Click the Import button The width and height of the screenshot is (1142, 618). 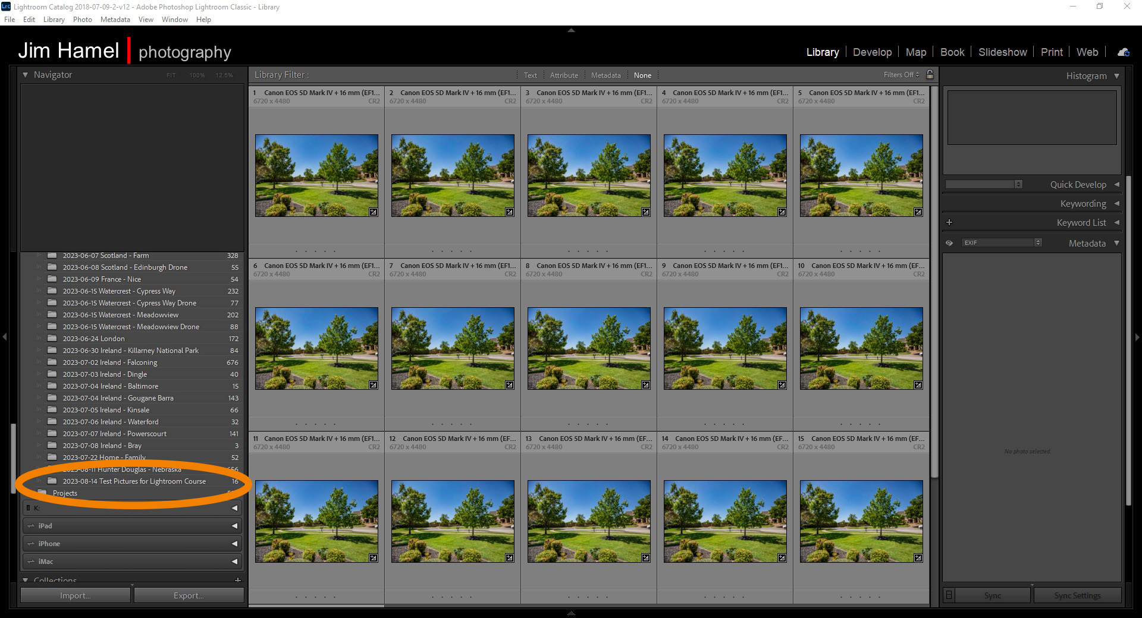click(x=75, y=595)
